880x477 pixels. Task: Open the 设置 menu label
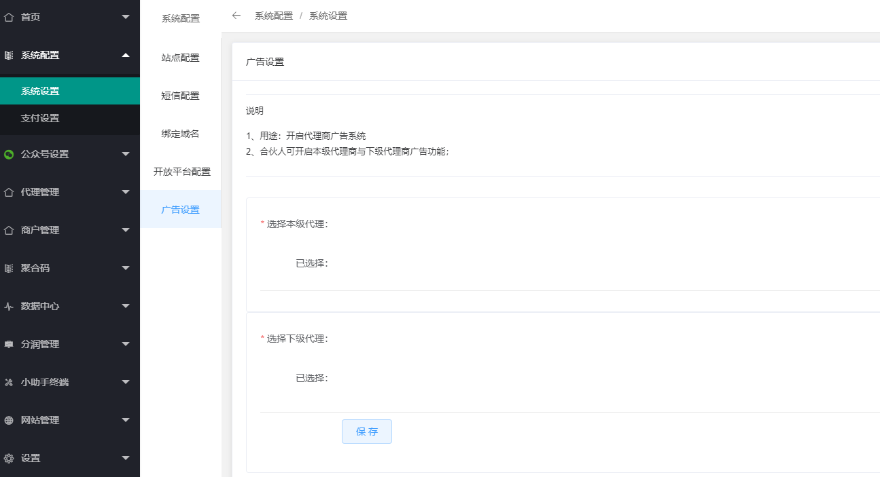[31, 458]
